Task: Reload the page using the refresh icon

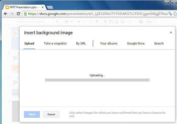Action: (x=18, y=14)
